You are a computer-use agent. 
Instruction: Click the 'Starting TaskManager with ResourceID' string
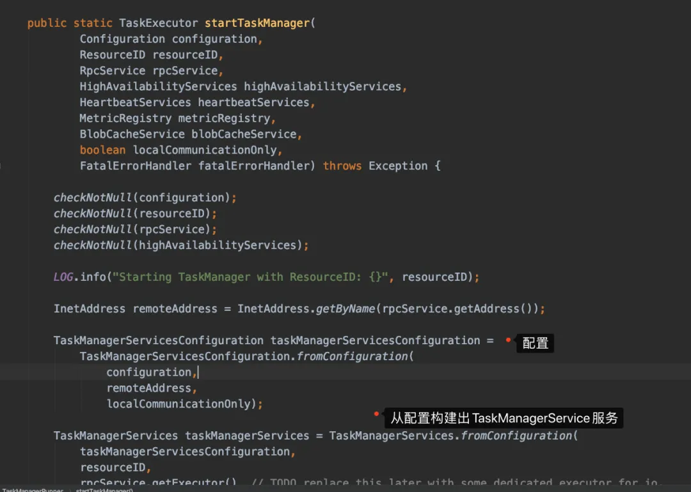pos(250,277)
